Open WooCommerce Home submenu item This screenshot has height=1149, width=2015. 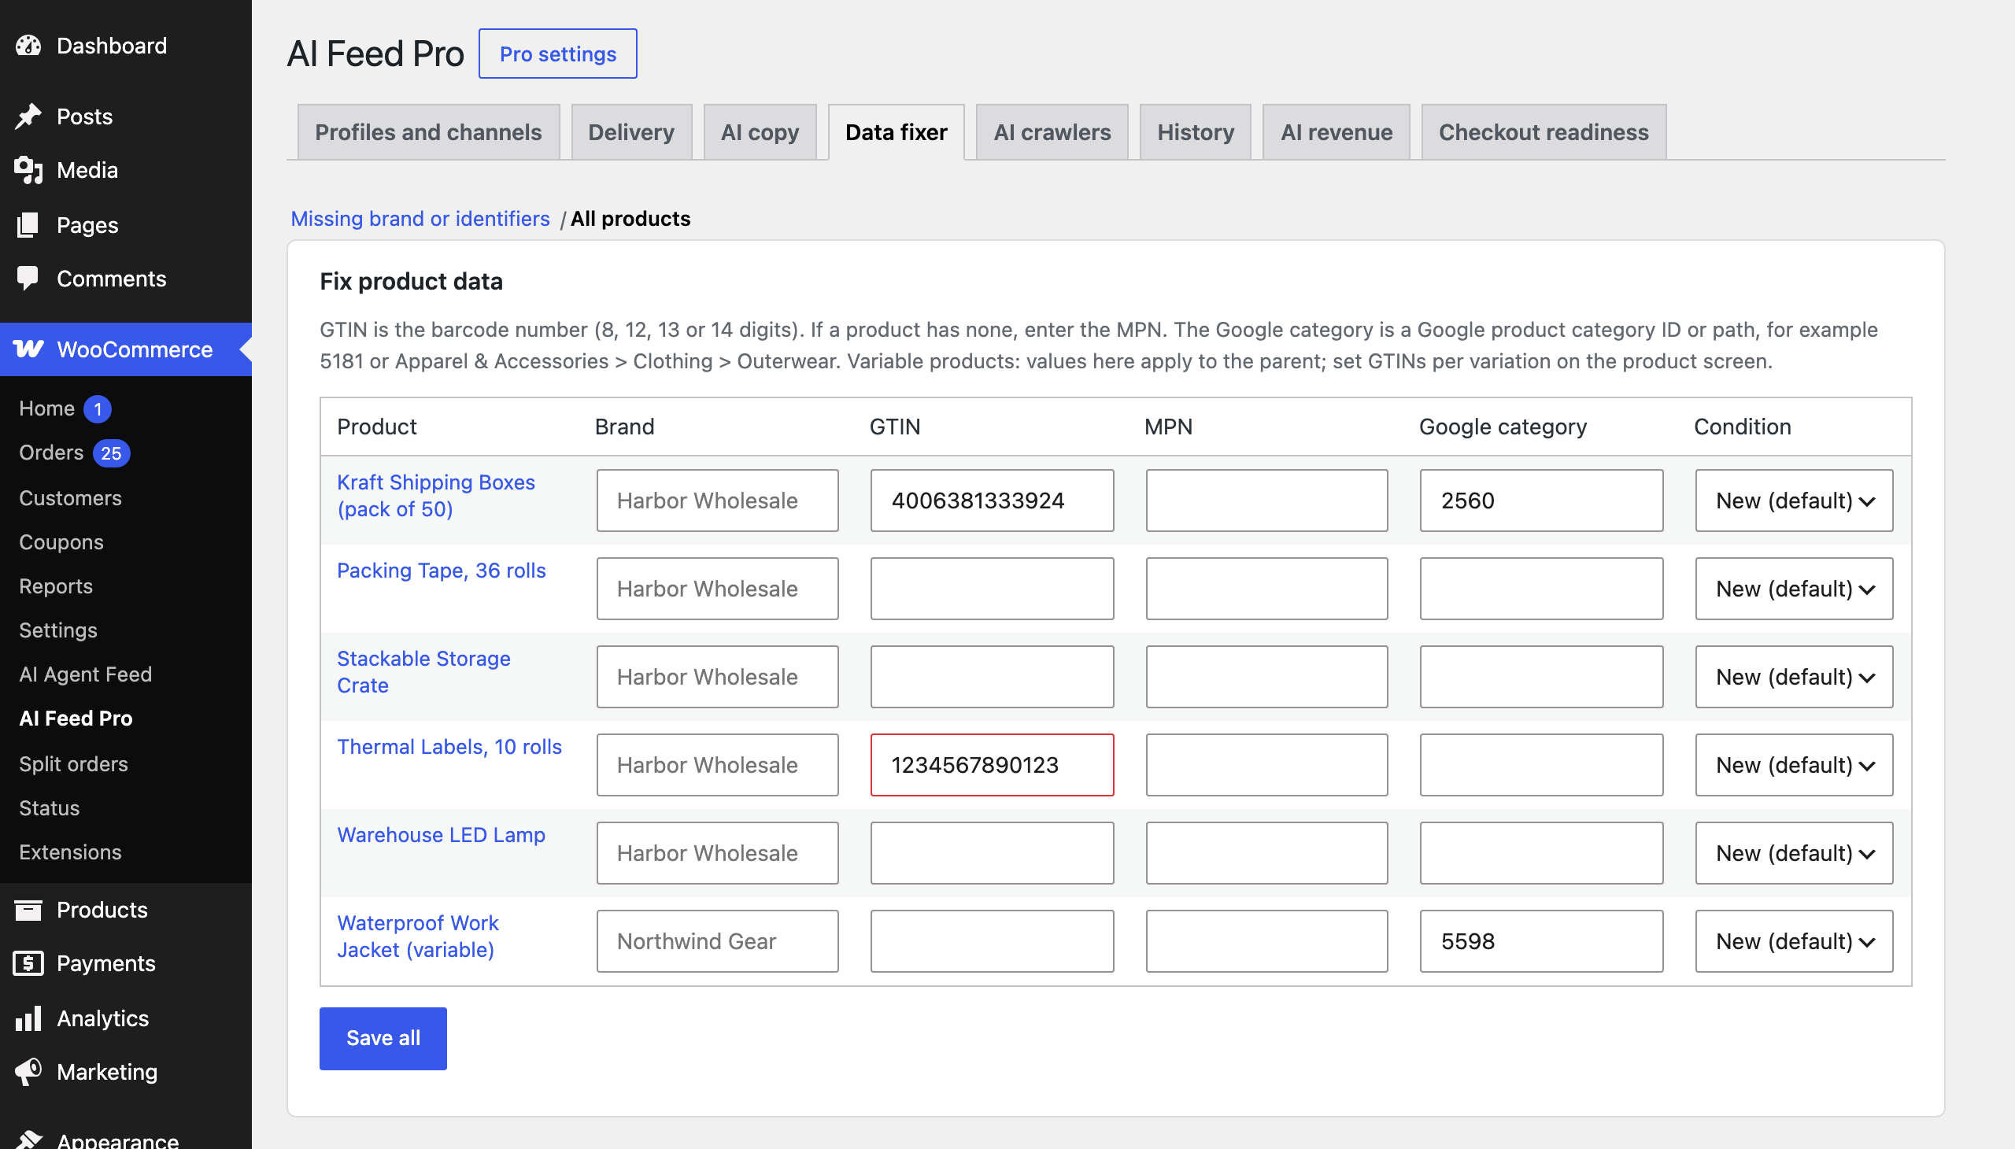coord(65,408)
